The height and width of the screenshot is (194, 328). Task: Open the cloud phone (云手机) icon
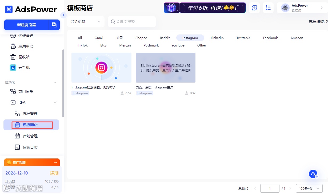click(13, 68)
